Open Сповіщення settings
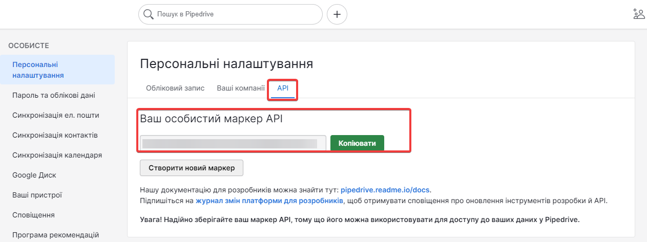Viewport: 647px width, 242px height. tap(33, 215)
